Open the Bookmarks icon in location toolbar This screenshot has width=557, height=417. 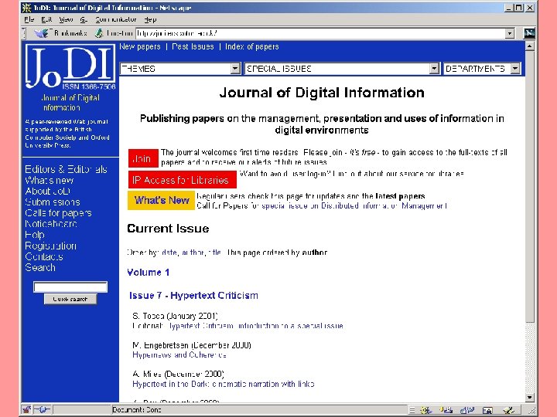click(42, 33)
